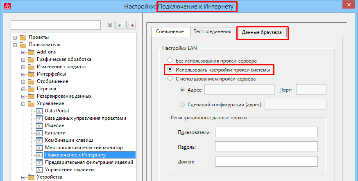The width and height of the screenshot is (358, 181).
Task: Click the settings search field
Action: click(56, 25)
